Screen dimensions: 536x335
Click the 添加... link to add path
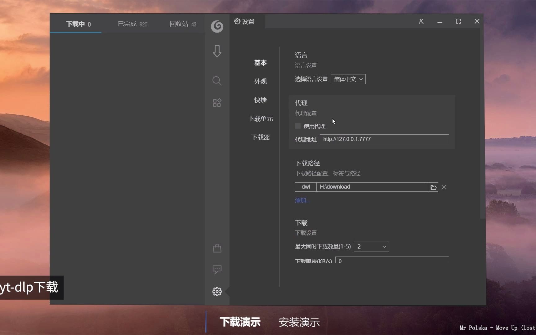click(x=302, y=200)
